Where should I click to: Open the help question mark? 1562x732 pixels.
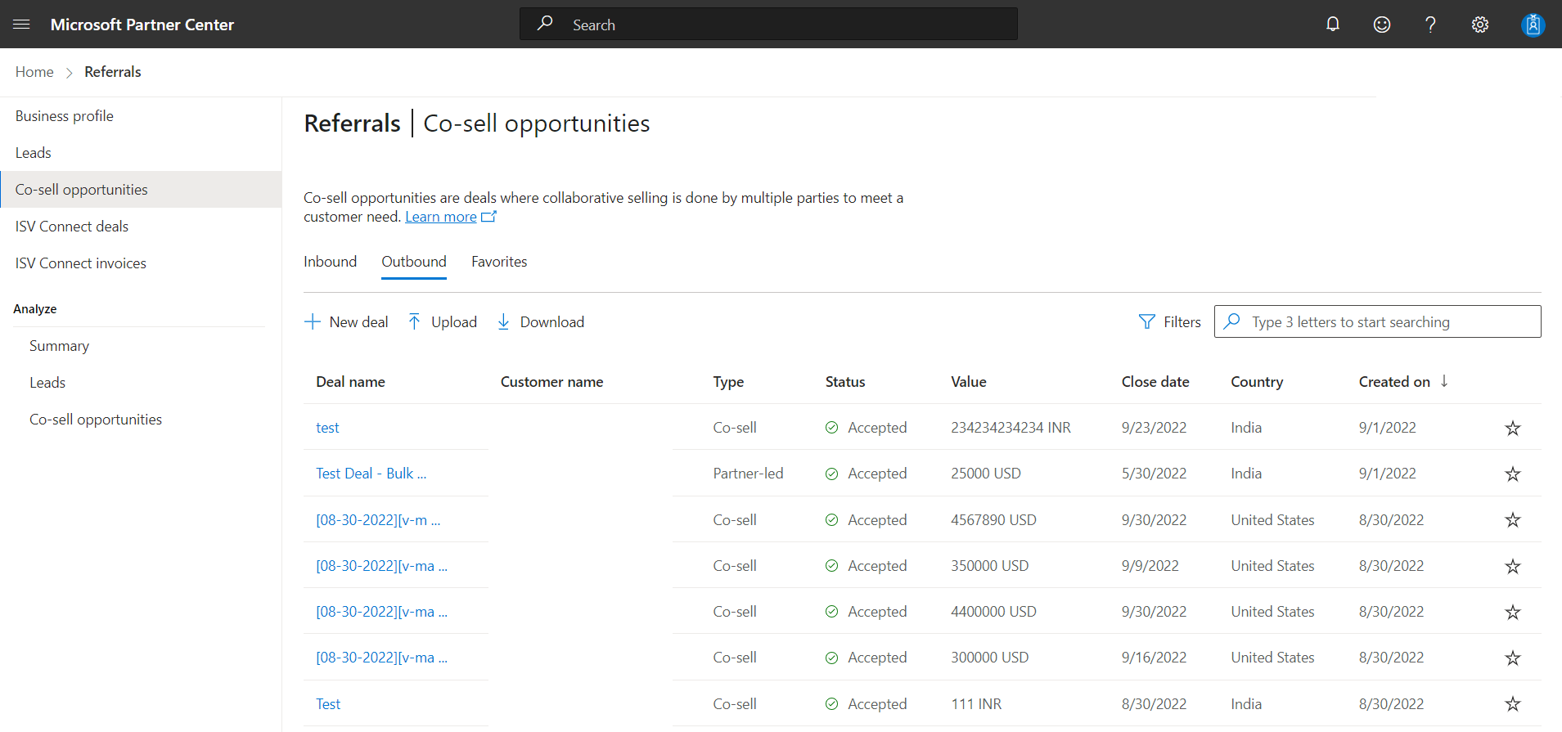pos(1430,25)
